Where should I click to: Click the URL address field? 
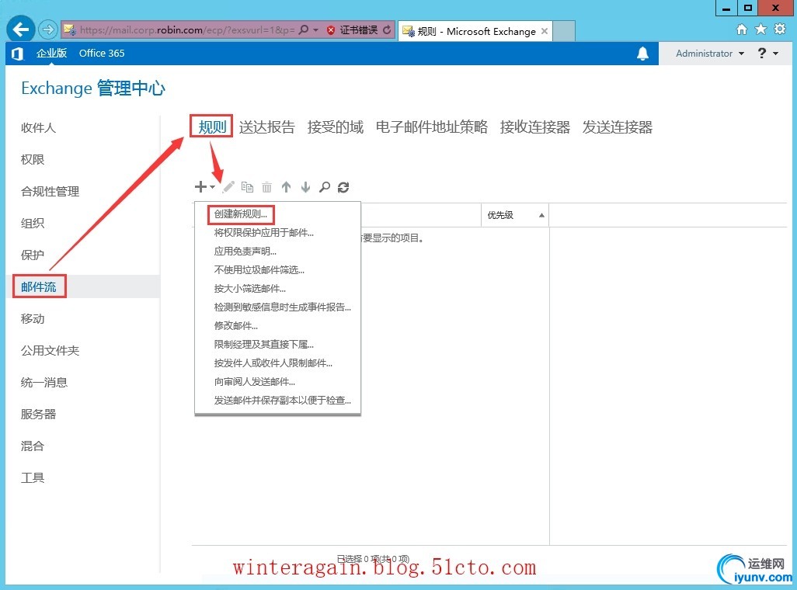(186, 30)
